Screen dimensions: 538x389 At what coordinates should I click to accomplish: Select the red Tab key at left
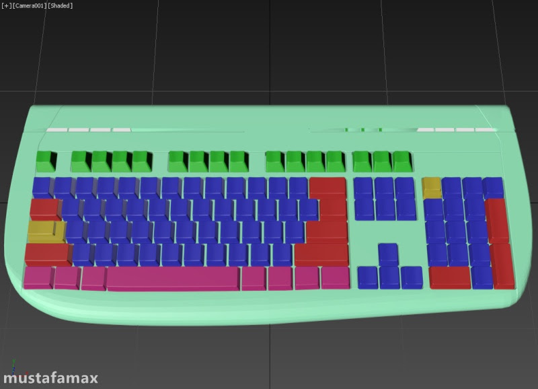pos(46,209)
